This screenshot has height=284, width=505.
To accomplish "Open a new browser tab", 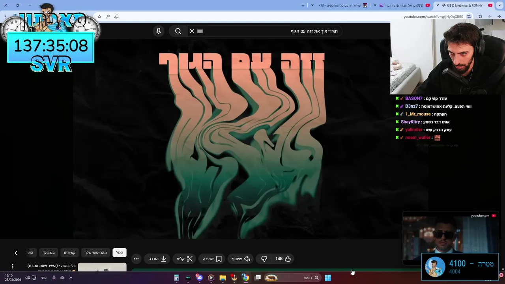I will click(303, 5).
